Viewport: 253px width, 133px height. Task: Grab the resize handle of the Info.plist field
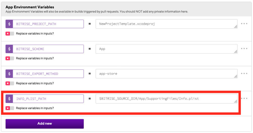tap(236, 101)
